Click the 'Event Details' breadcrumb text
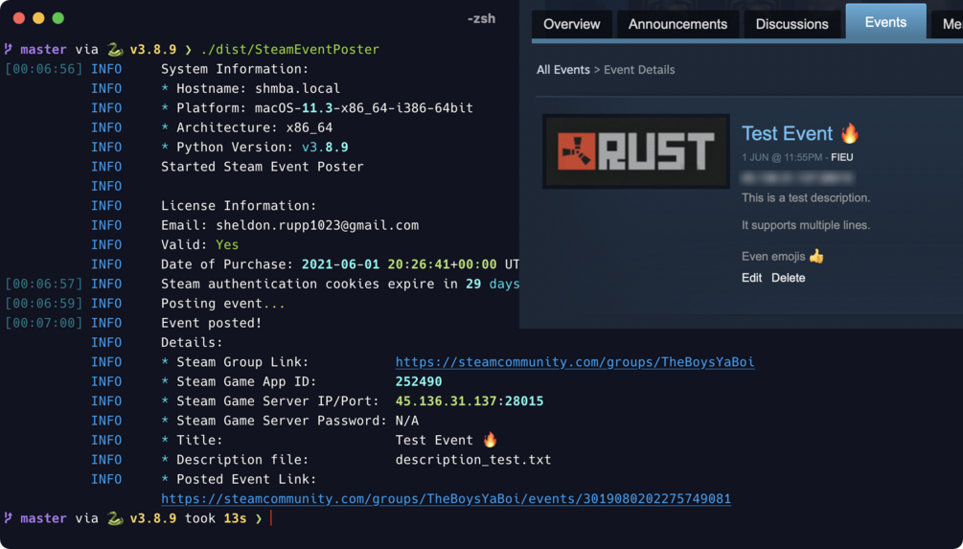 (x=639, y=70)
